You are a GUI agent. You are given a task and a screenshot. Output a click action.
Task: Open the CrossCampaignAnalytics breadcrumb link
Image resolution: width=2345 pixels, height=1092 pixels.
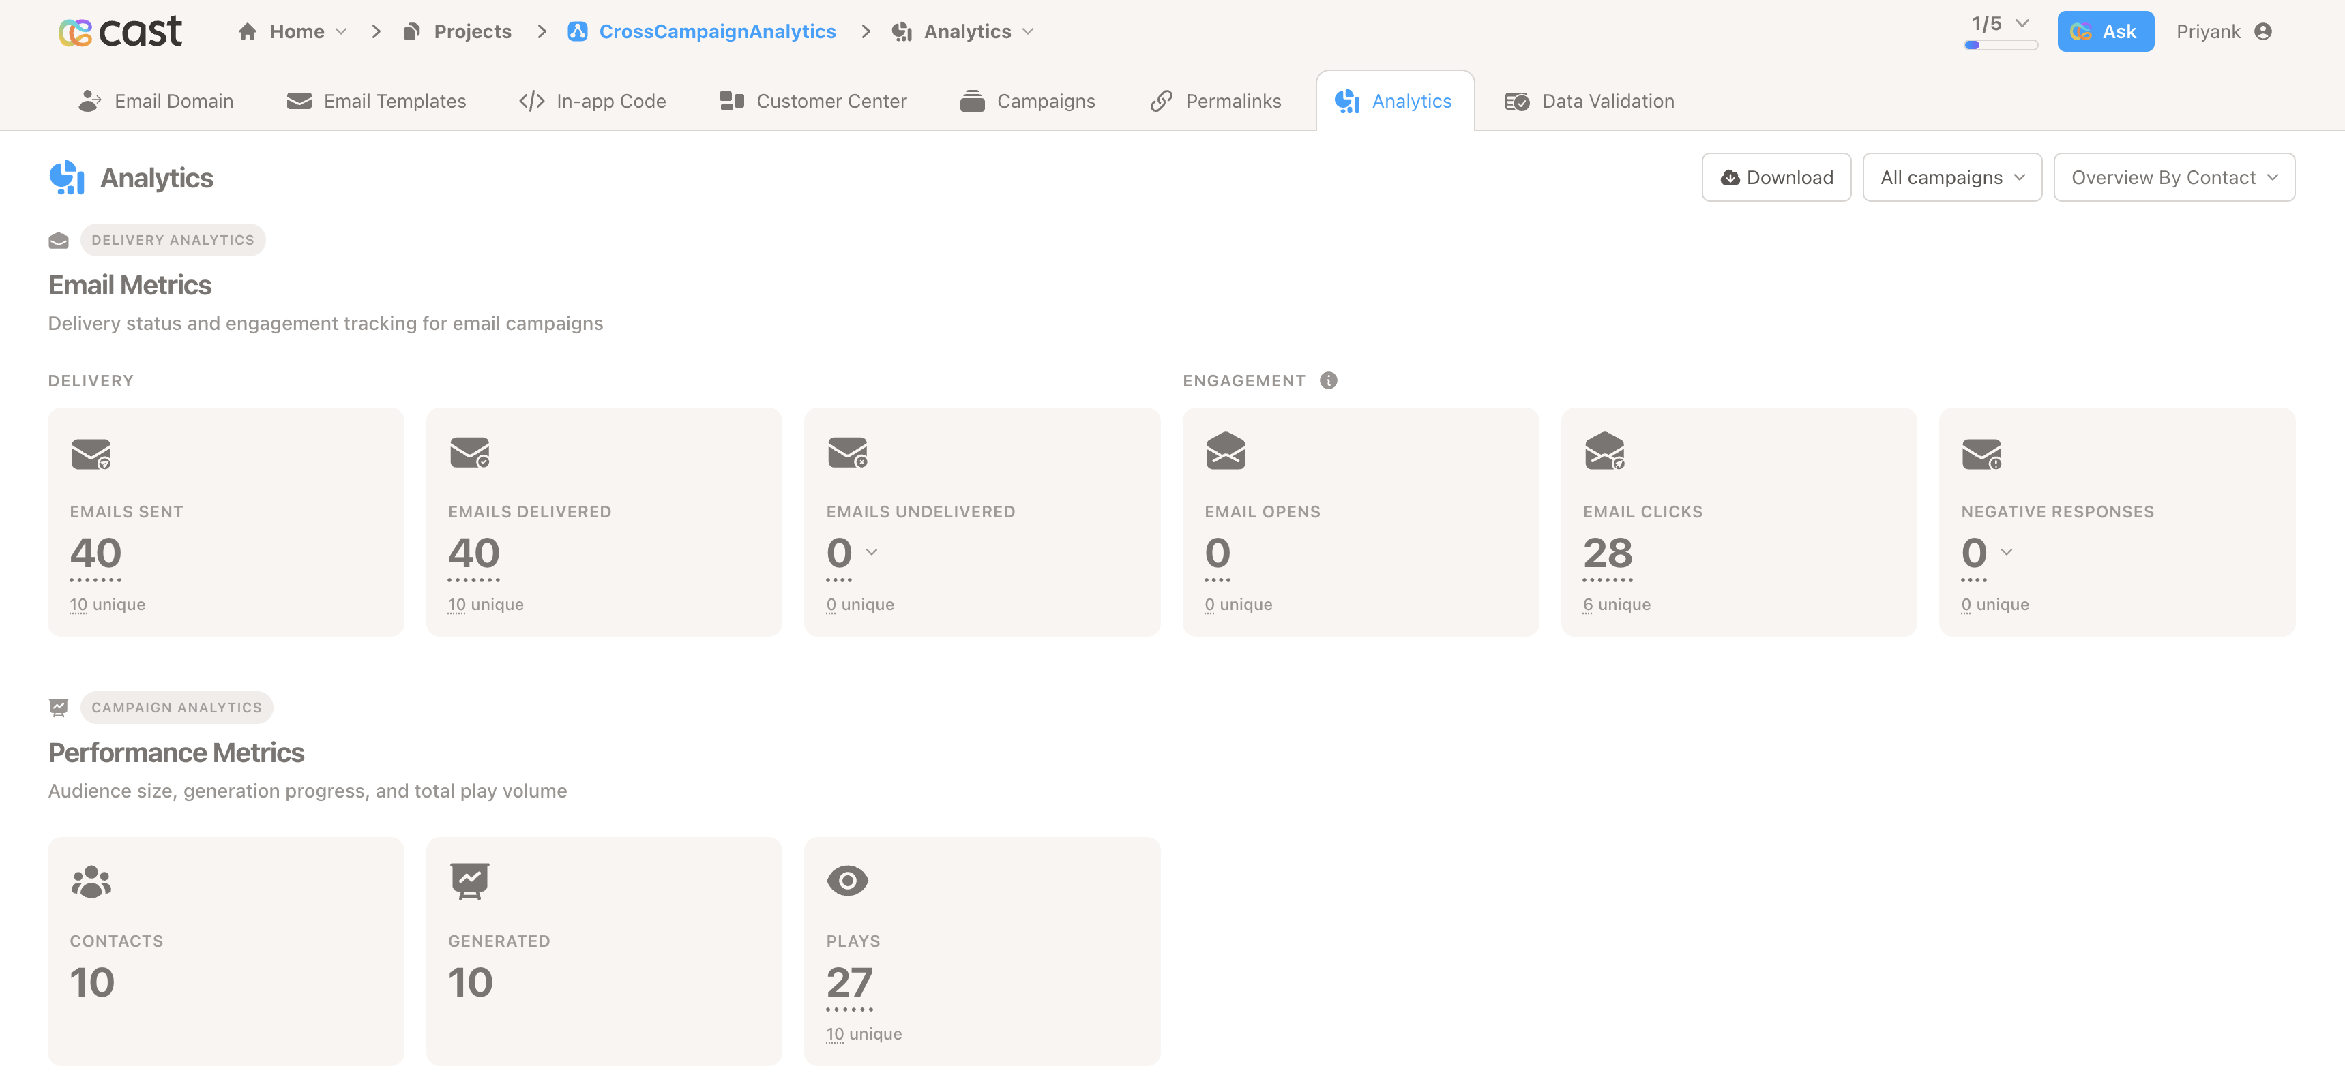tap(718, 32)
